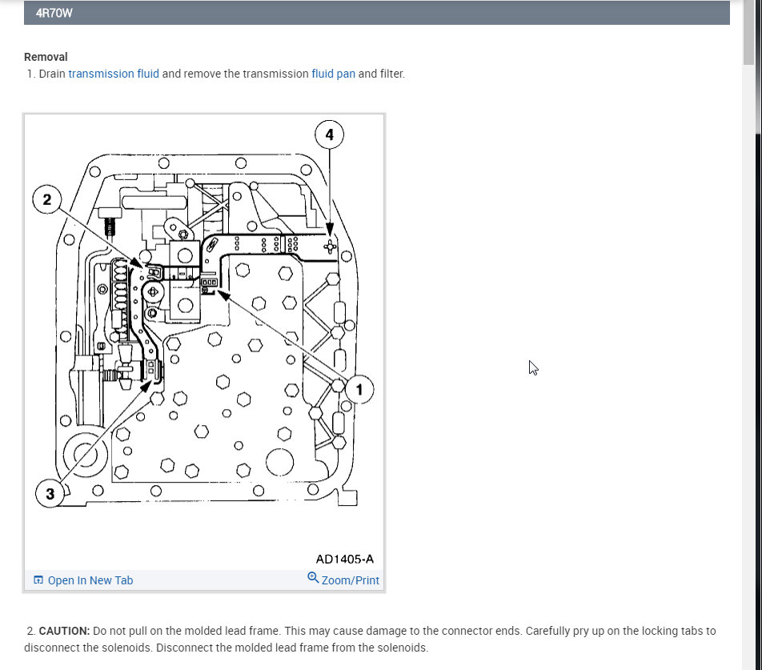
Task: Click the Removal heading
Action: click(x=46, y=57)
